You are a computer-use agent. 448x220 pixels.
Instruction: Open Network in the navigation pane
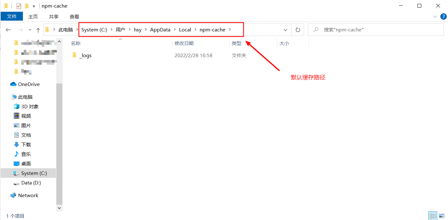(28, 196)
